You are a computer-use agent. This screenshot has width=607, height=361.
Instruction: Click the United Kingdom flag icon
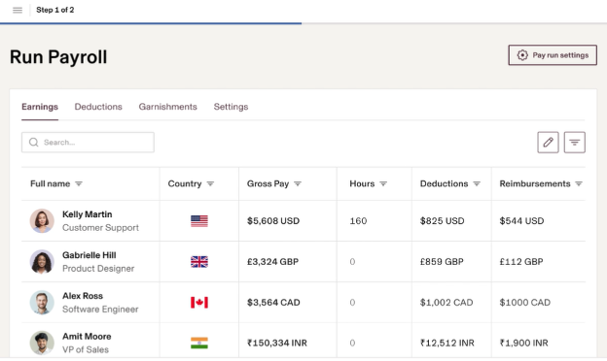199,262
